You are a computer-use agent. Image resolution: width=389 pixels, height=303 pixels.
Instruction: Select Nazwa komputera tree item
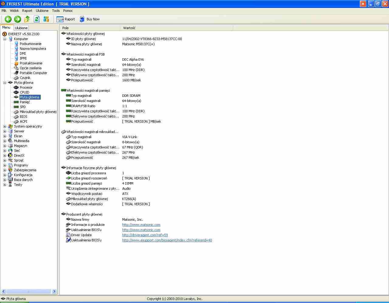pyautogui.click(x=33, y=49)
